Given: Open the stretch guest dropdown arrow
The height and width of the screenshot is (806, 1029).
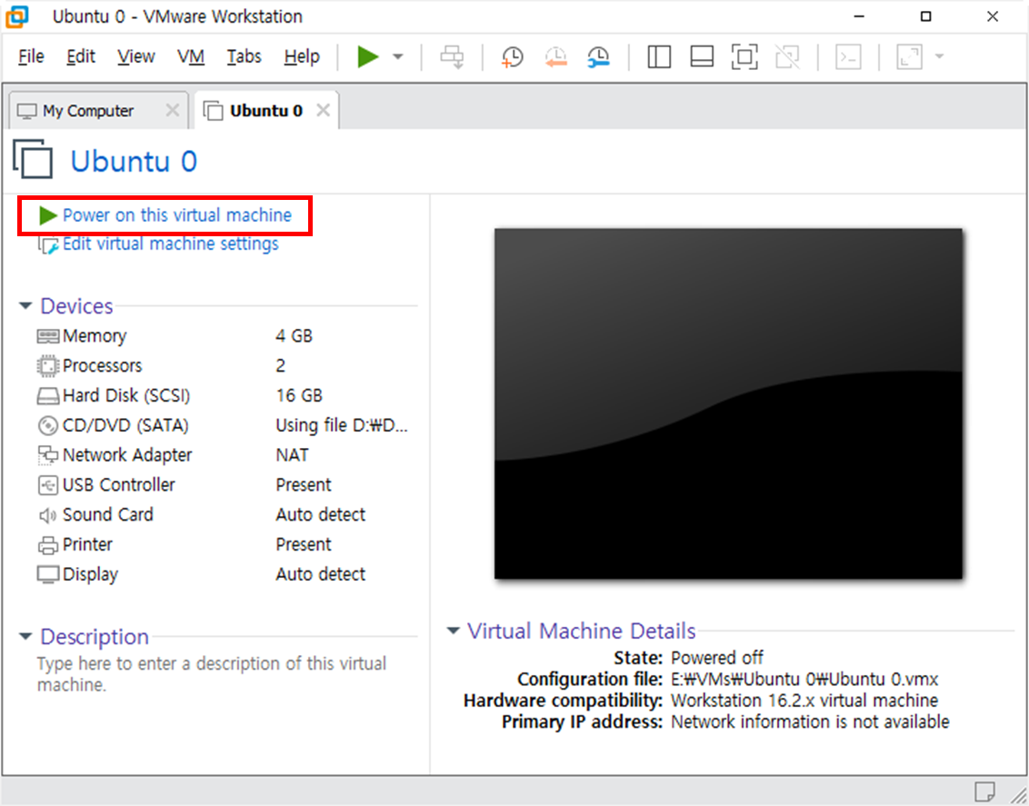Looking at the screenshot, I should click(939, 57).
